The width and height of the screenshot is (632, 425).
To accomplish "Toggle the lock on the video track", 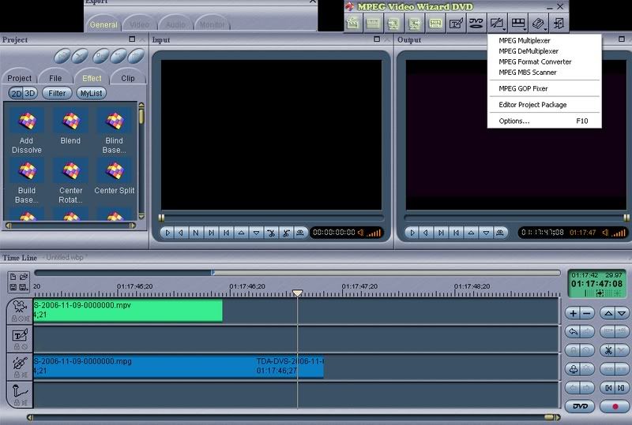I will coord(14,319).
